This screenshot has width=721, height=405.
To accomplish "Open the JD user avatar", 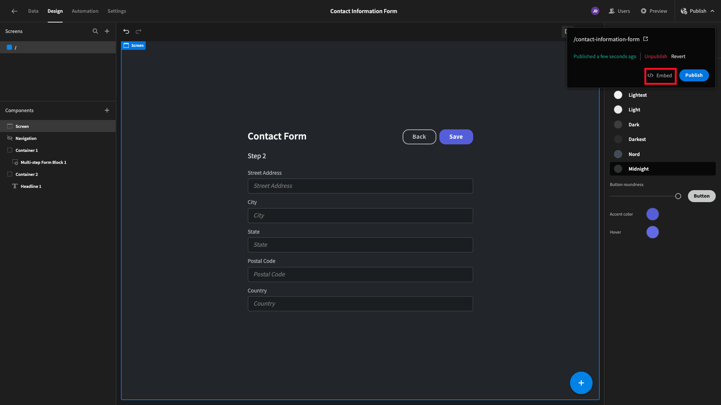I will (x=595, y=11).
